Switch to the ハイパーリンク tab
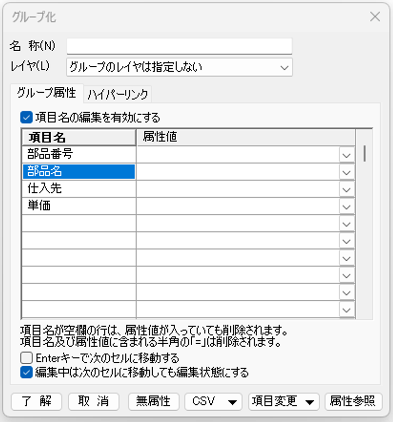 (118, 94)
